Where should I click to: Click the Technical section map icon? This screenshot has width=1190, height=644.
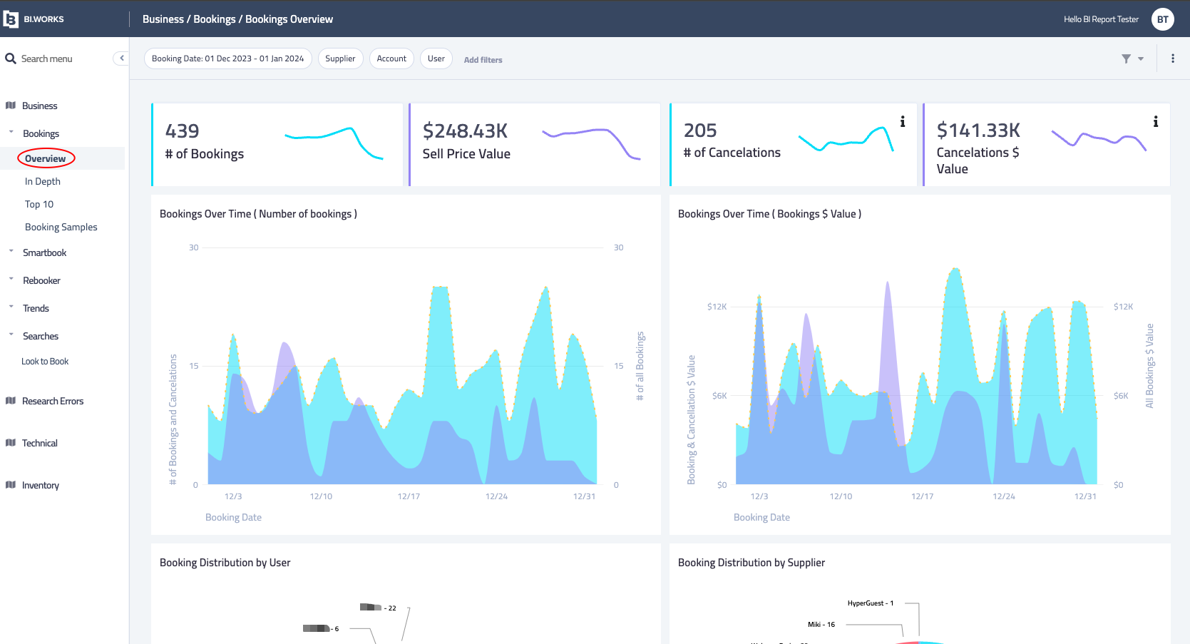(11, 443)
